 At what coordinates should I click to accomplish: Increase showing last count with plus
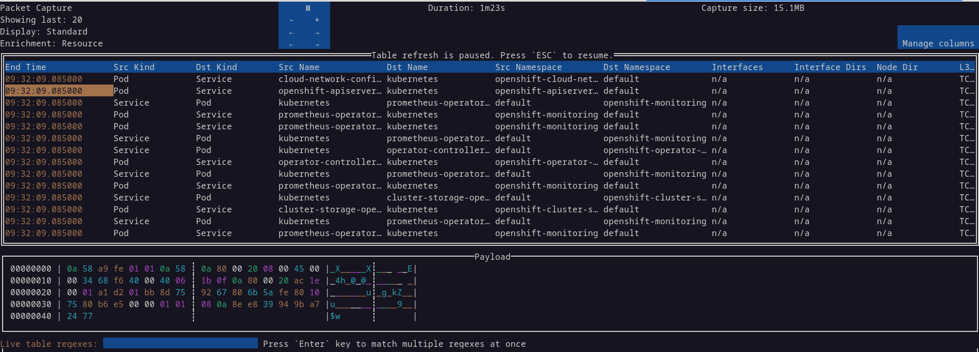click(x=317, y=20)
